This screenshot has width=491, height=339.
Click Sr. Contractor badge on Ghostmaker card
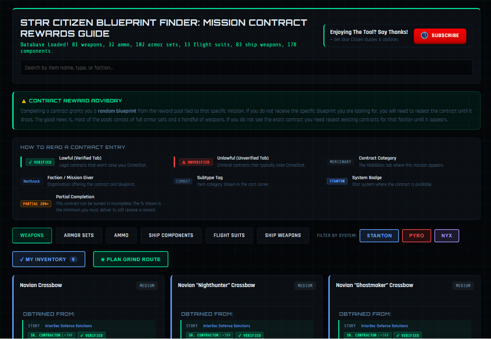click(368, 335)
